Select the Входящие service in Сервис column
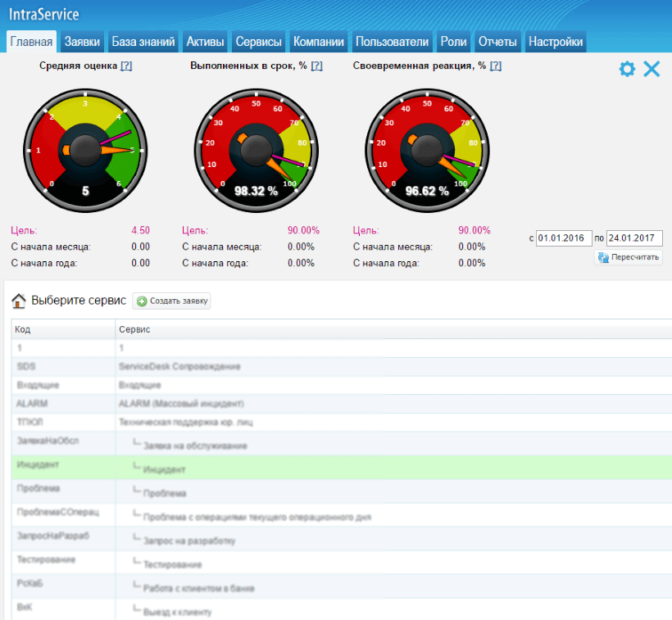Viewport: 672px width, 620px height. point(139,385)
